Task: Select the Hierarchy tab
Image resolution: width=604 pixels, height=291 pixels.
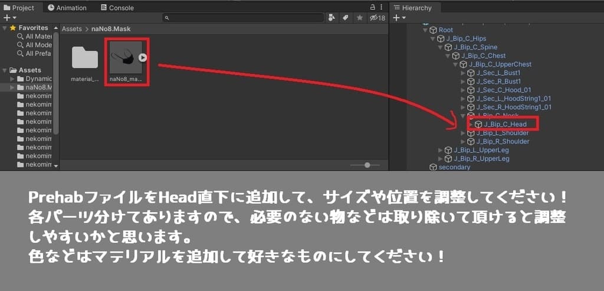Action: (413, 8)
